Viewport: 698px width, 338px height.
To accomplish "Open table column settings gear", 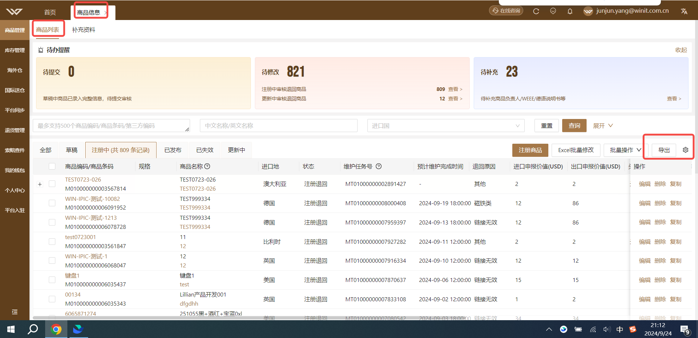I will [686, 150].
